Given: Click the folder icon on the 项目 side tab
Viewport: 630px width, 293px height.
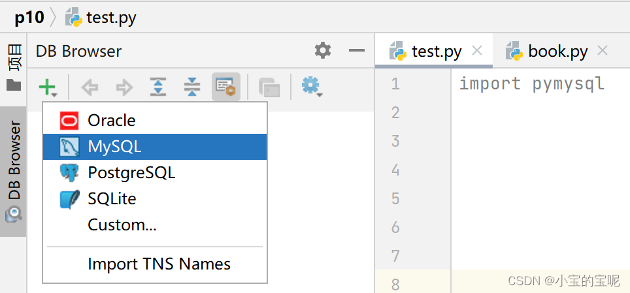Looking at the screenshot, I should coord(14,85).
